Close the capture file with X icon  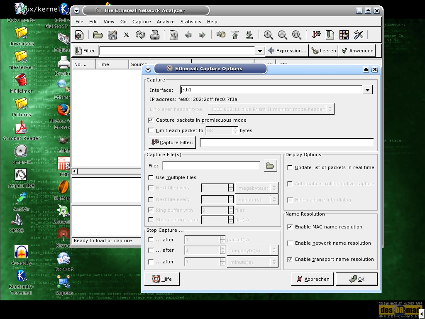126,35
